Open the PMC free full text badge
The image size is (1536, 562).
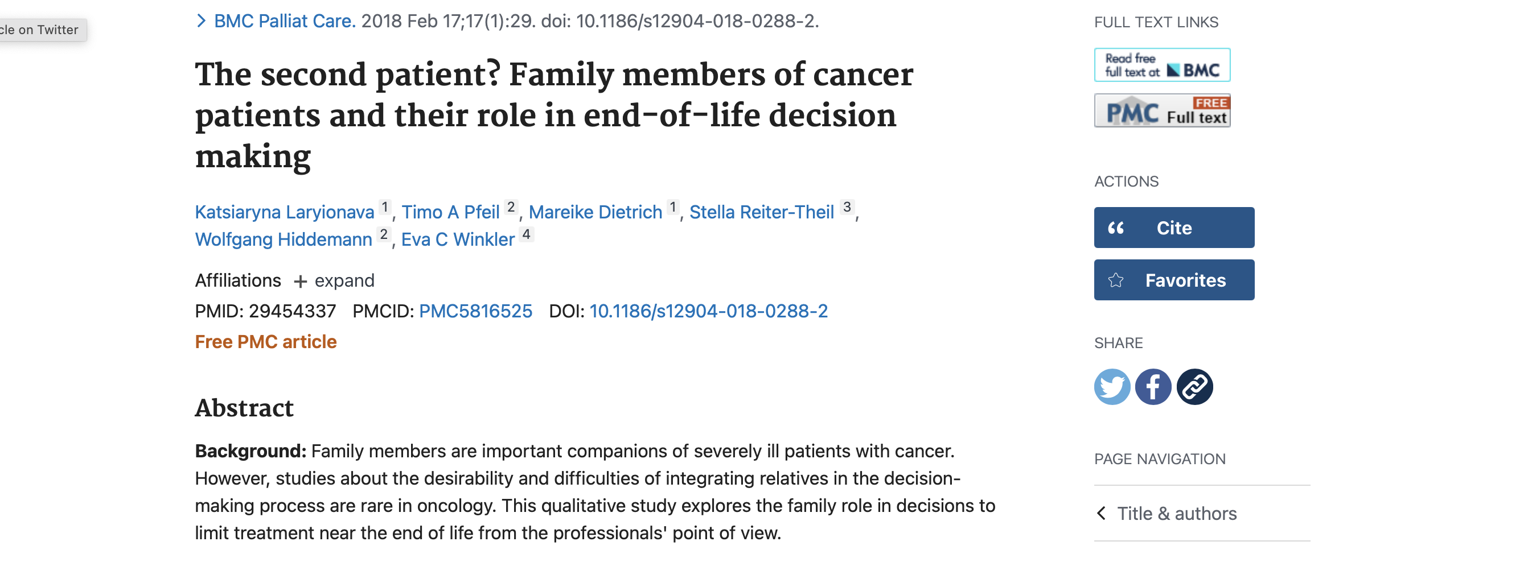(x=1161, y=111)
